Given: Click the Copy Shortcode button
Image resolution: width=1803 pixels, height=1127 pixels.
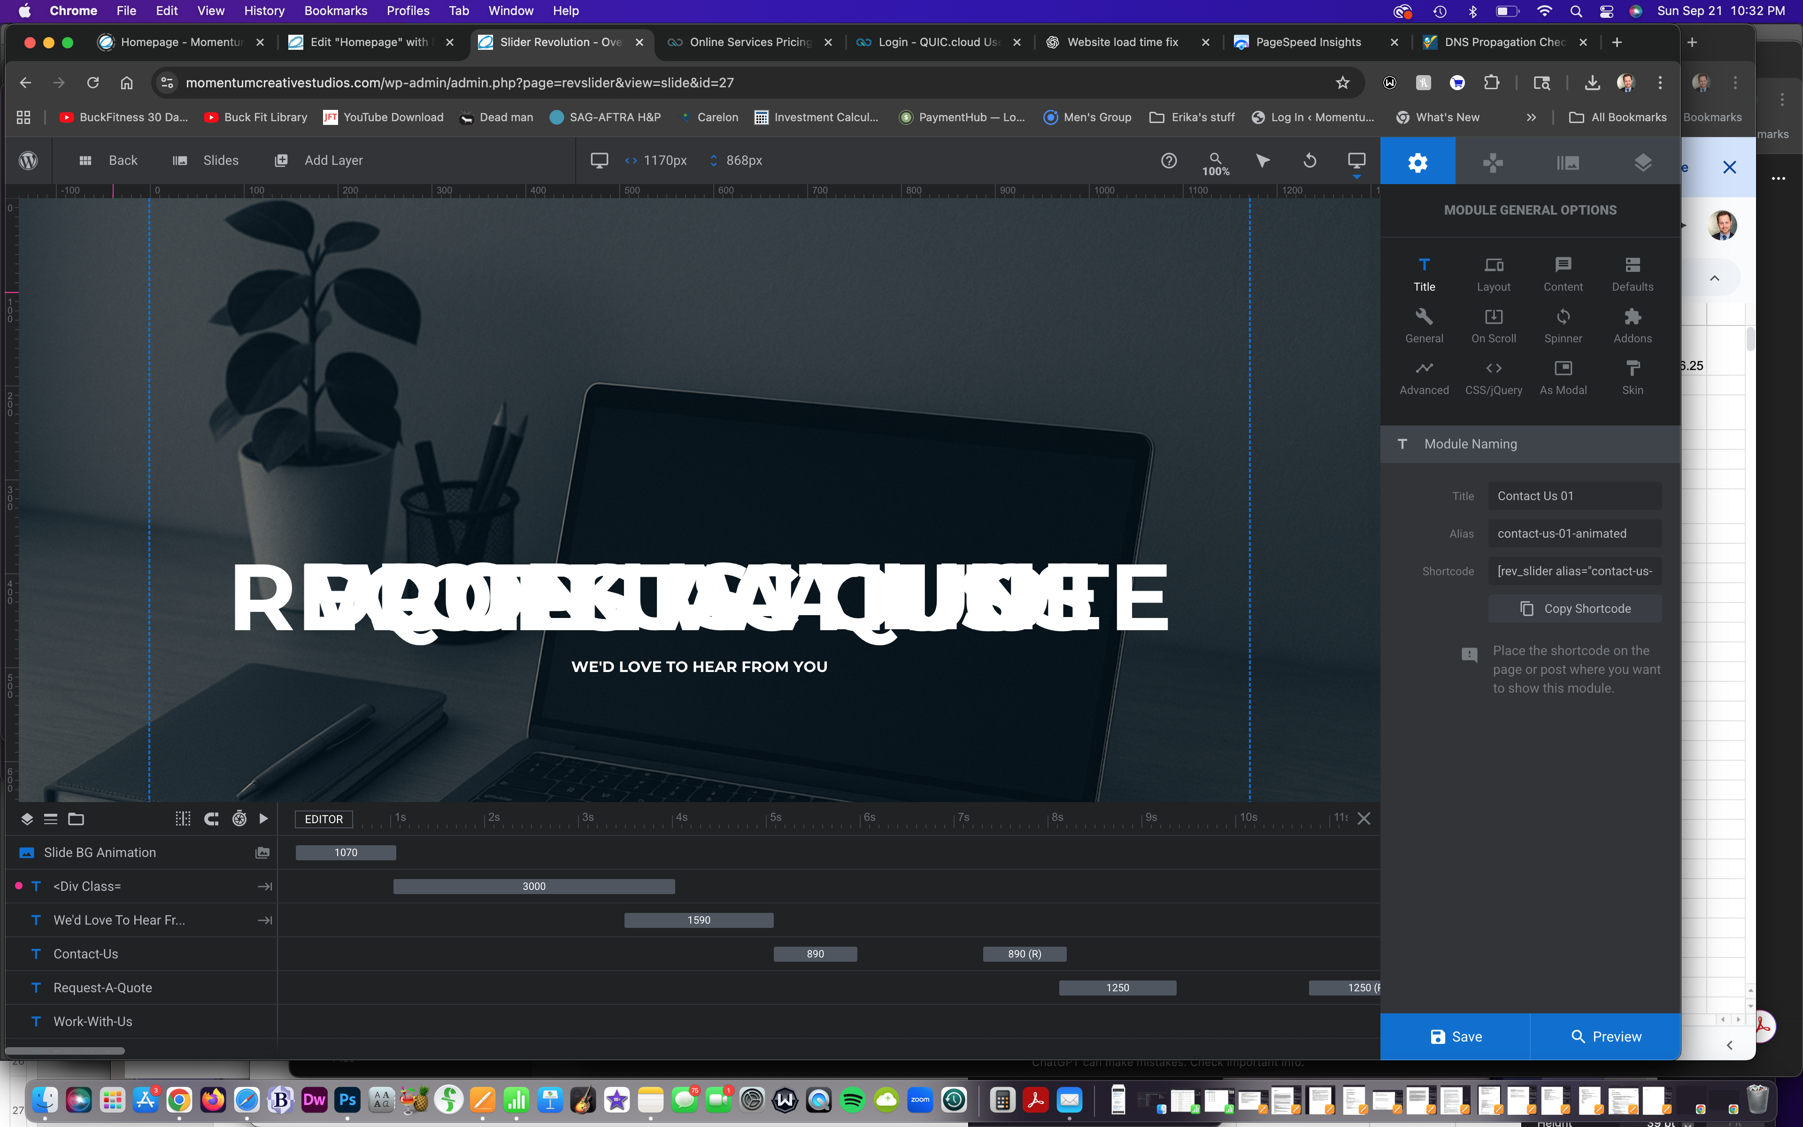Looking at the screenshot, I should (1574, 608).
